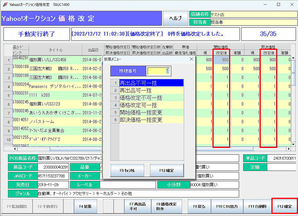Image resolution: width=298 pixels, height=216 pixels.
Task: Click the 処理番号 input field
Action: coord(159,71)
